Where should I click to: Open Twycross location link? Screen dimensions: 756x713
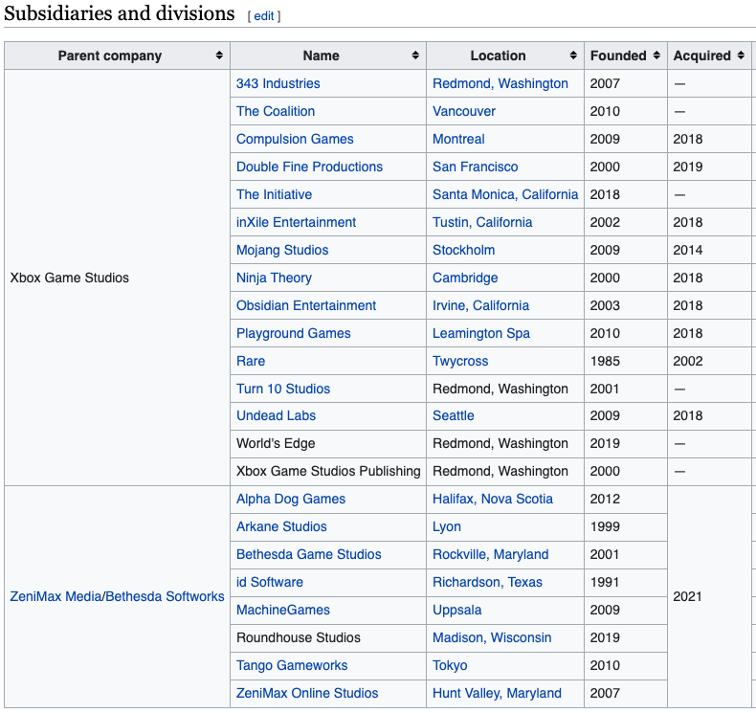[460, 361]
